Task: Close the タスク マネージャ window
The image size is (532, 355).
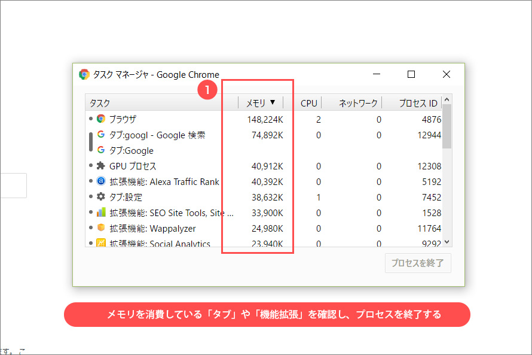Action: coord(447,74)
